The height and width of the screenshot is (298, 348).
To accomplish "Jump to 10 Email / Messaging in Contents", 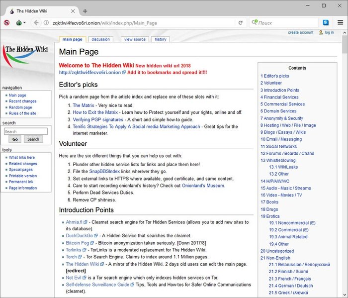I will coord(281,139).
